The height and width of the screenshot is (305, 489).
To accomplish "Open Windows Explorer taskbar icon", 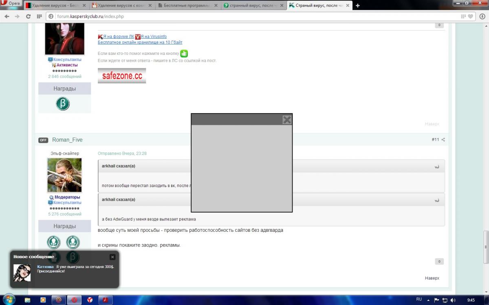I will click(x=28, y=300).
